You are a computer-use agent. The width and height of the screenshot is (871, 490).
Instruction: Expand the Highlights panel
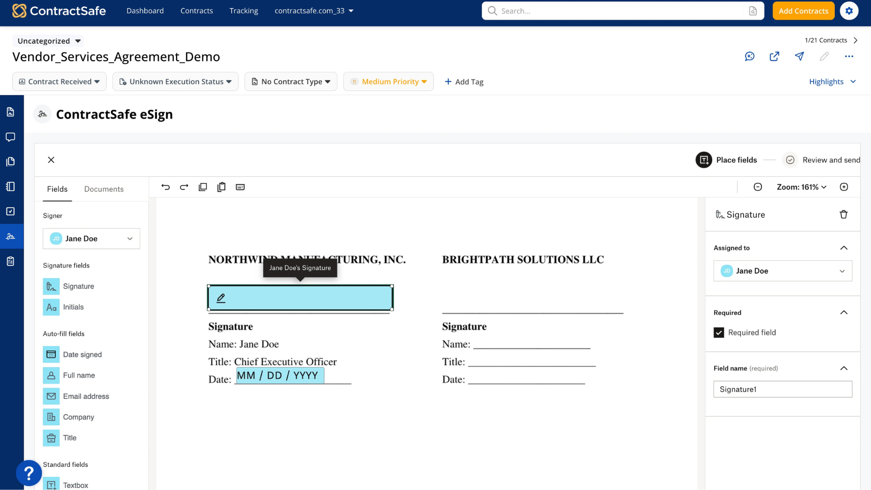[x=832, y=82]
